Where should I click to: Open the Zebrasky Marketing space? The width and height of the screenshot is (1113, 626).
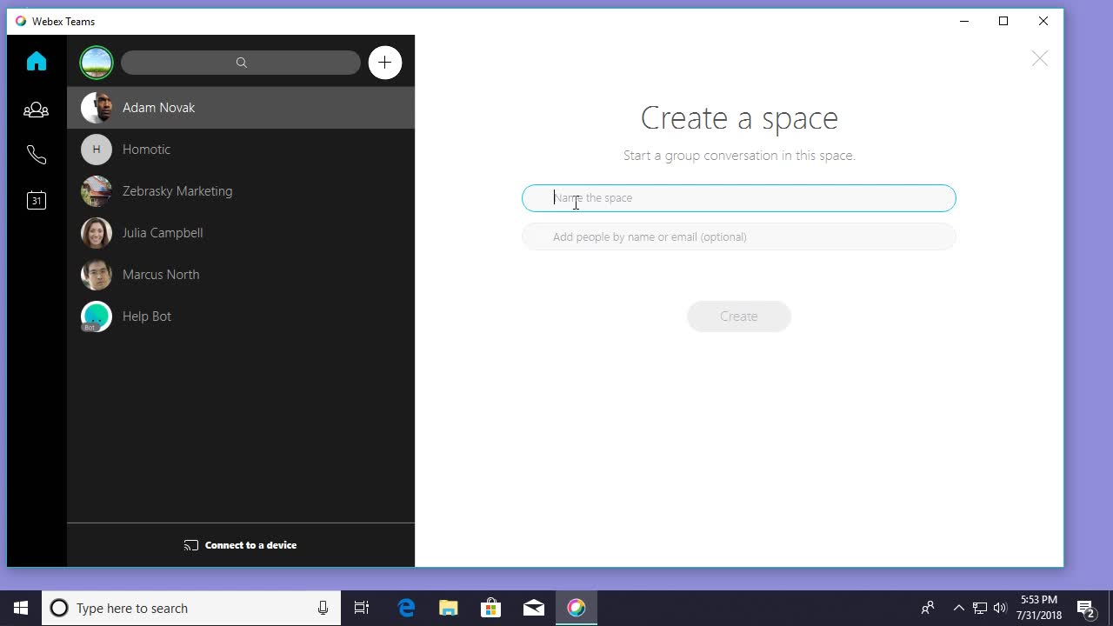(x=241, y=191)
